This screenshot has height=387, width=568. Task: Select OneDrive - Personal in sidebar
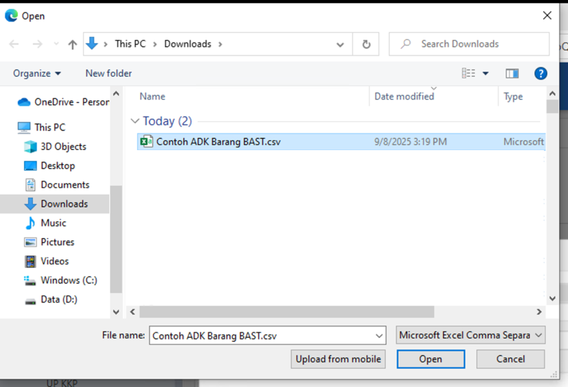[71, 102]
